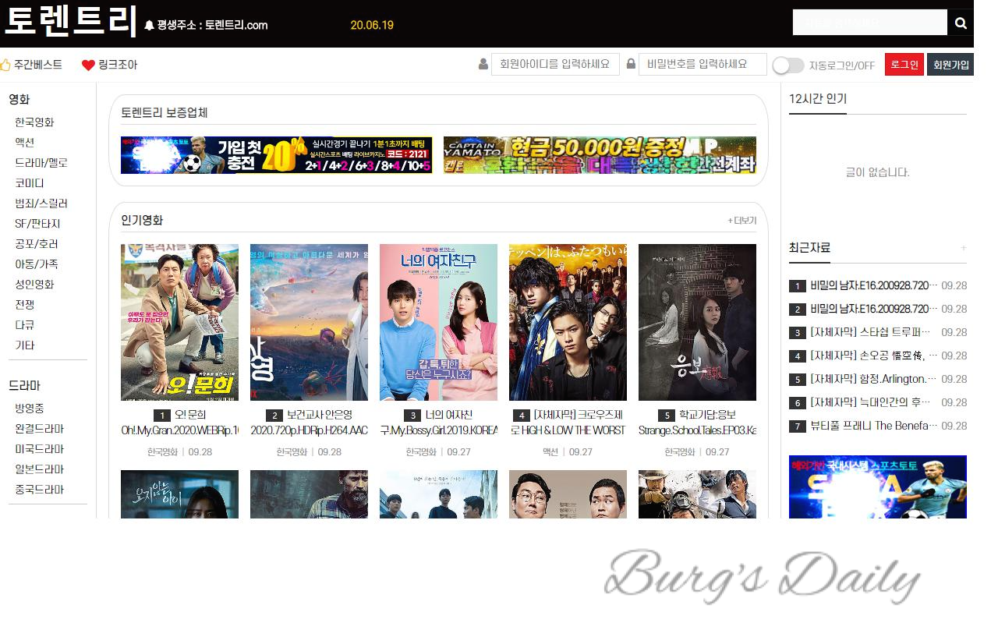The height and width of the screenshot is (644, 991).
Task: Click the password input field
Action: 703,64
